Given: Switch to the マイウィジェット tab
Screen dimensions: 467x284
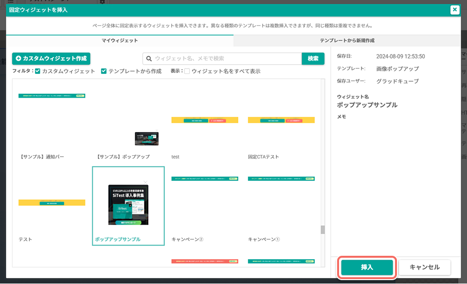Looking at the screenshot, I should [x=120, y=40].
